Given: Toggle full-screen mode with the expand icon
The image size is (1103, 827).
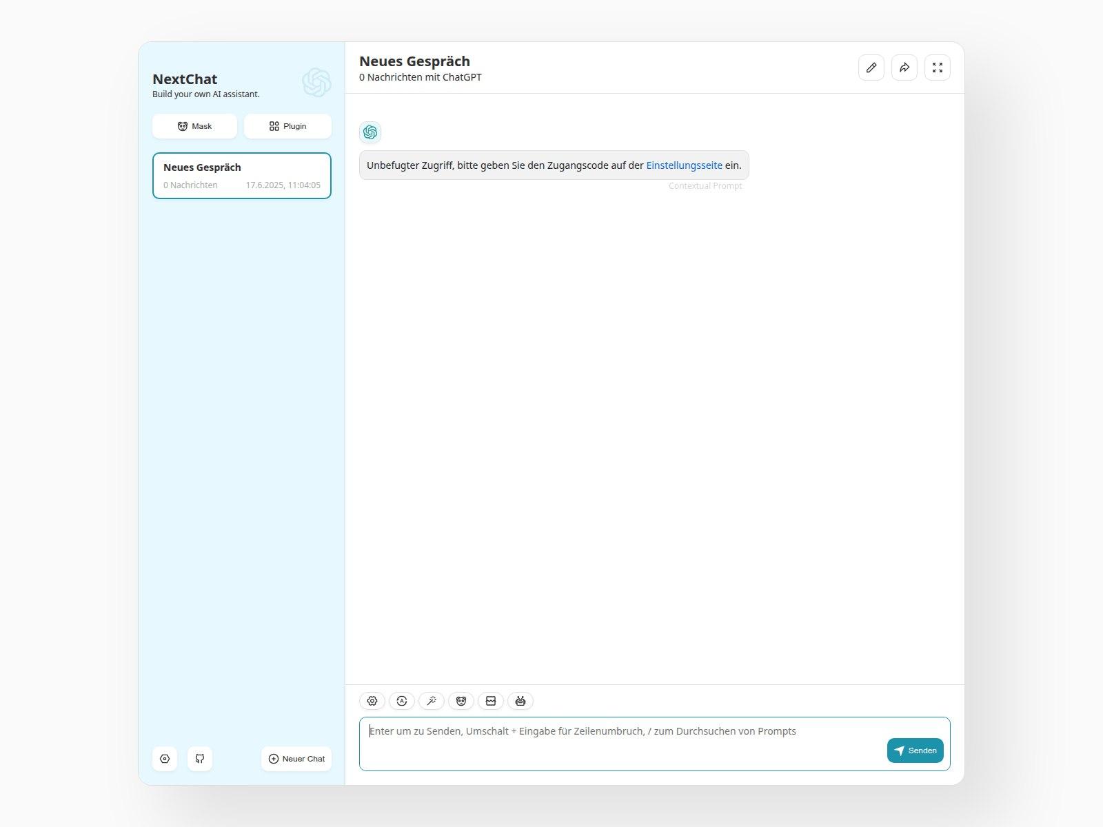Looking at the screenshot, I should 938,68.
